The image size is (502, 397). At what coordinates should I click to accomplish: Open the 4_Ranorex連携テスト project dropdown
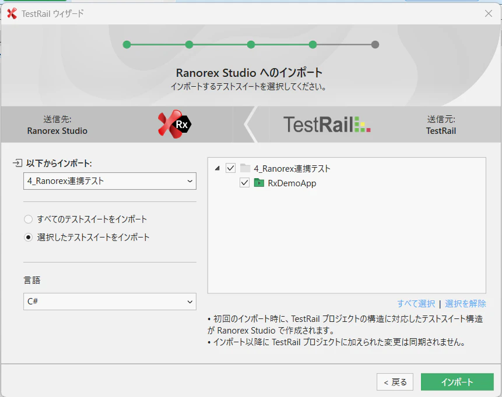(110, 181)
